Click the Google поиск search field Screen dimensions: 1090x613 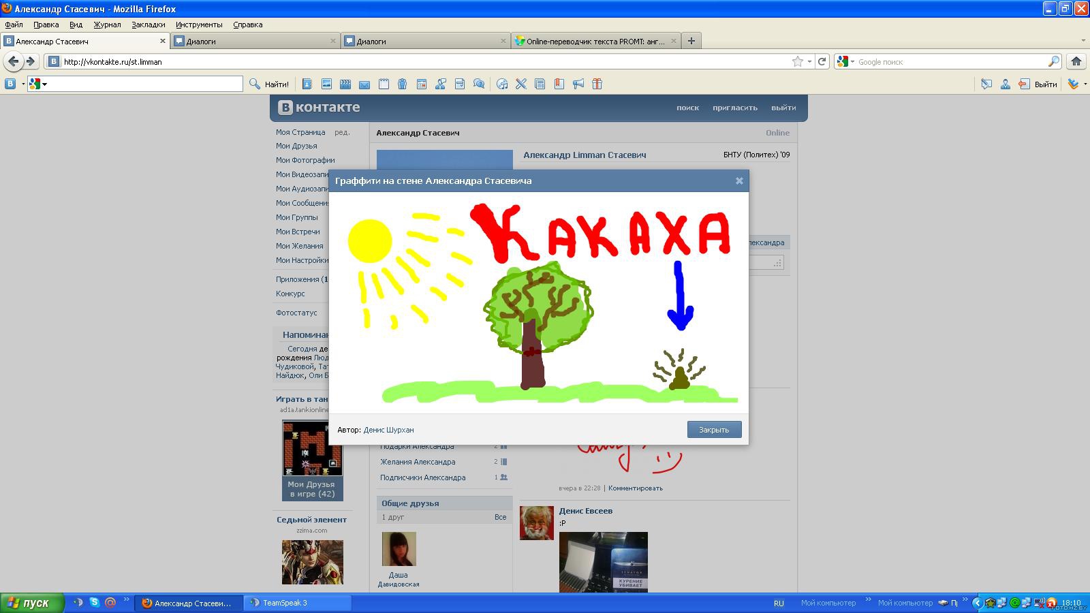tap(950, 61)
